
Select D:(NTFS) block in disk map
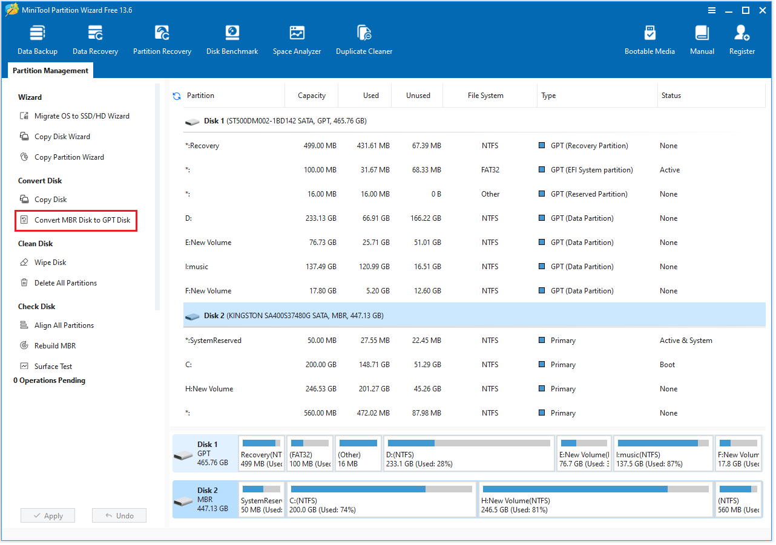coord(469,453)
